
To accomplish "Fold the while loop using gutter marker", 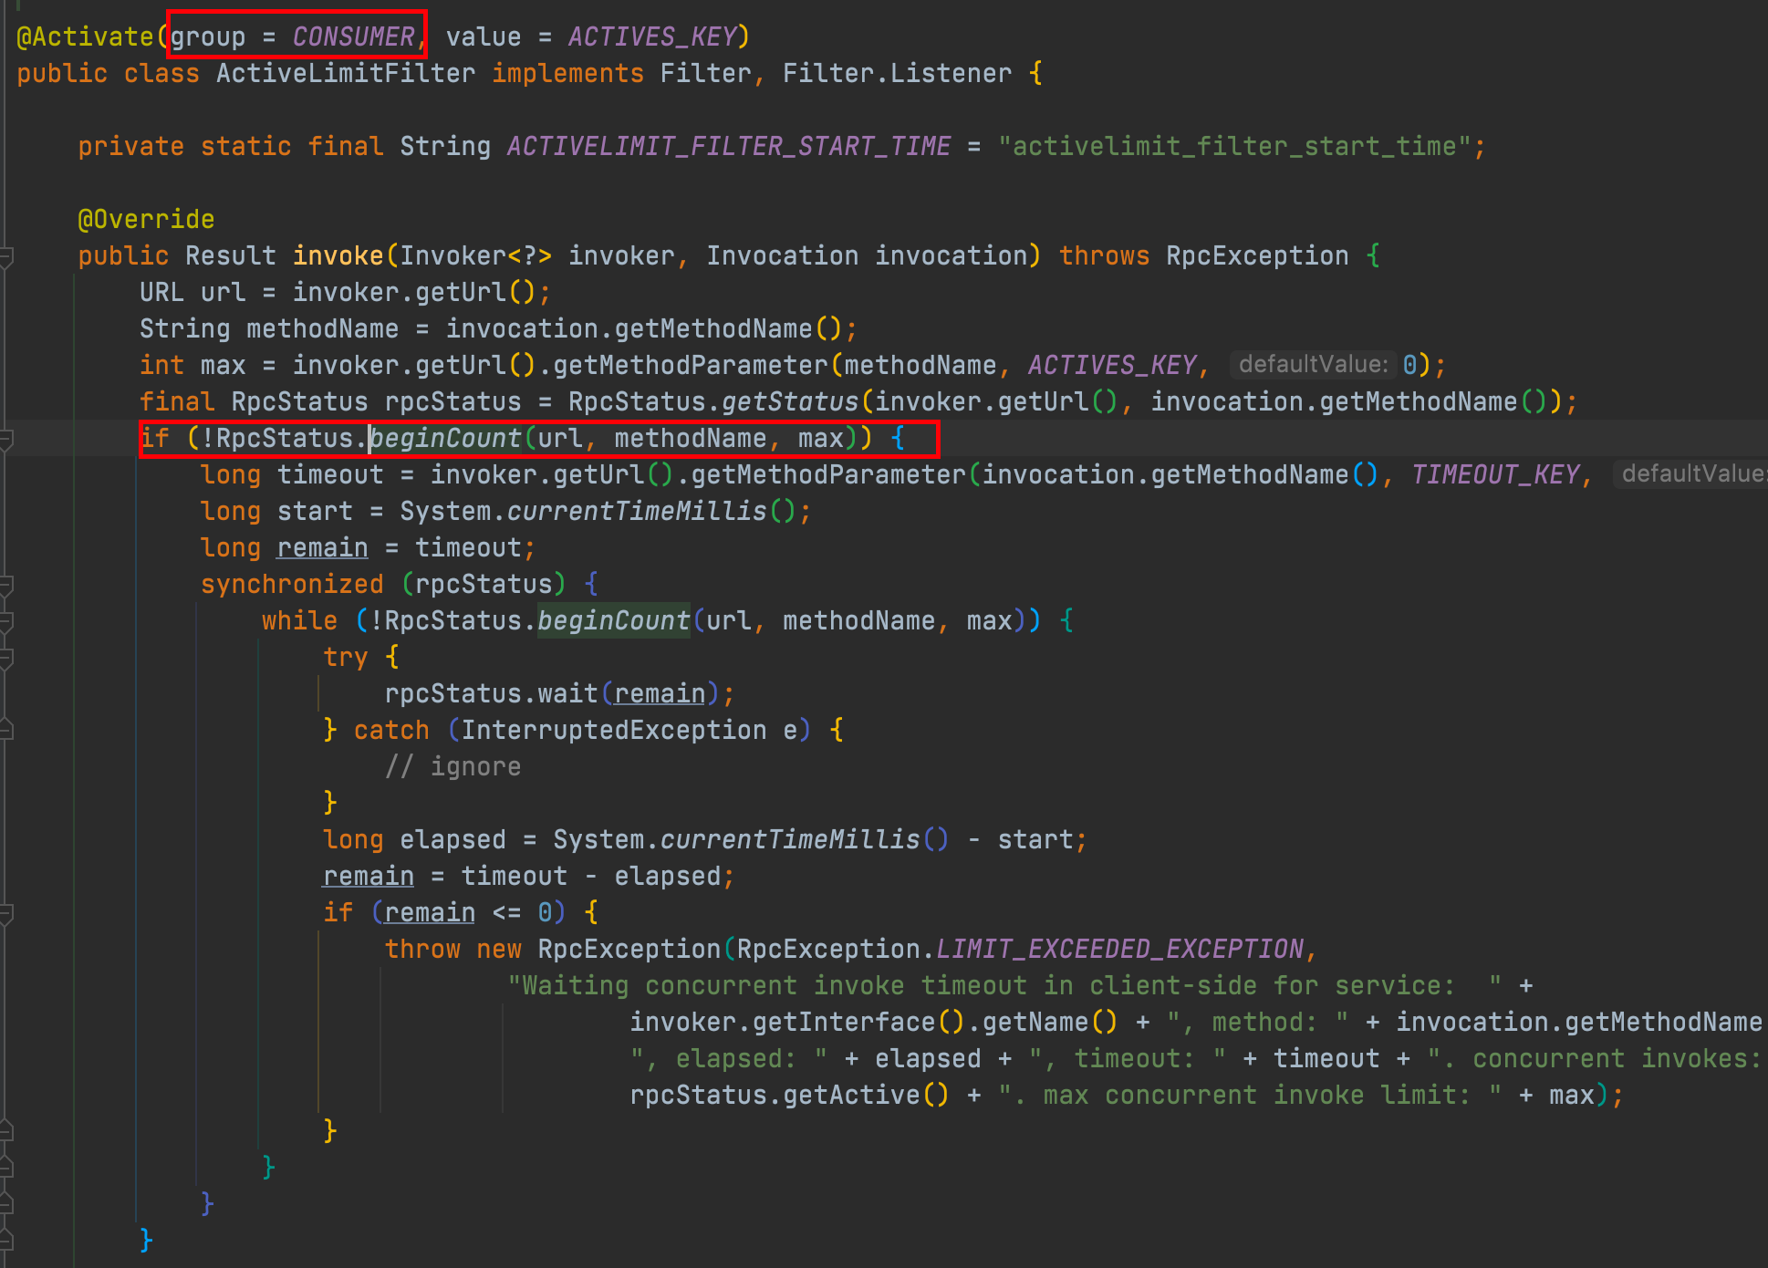I will pos(5,622).
